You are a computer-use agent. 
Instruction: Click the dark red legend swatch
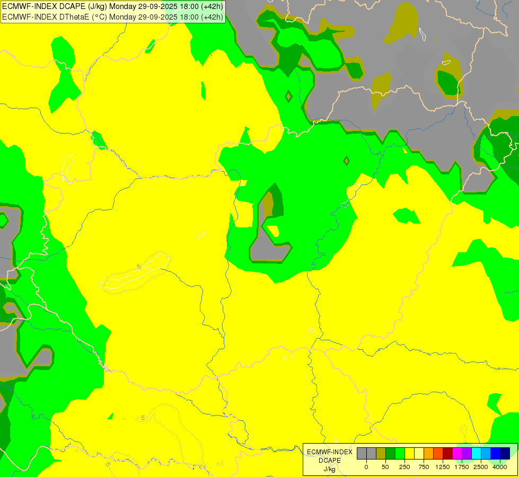(447, 454)
